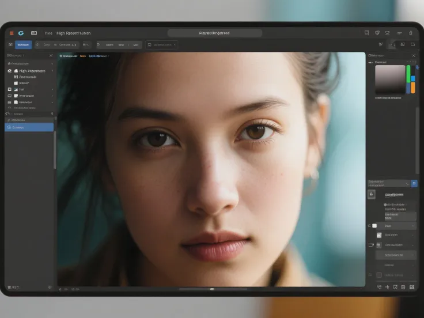Open the orange hamburger menu
The height and width of the screenshot is (318, 424).
(12, 33)
